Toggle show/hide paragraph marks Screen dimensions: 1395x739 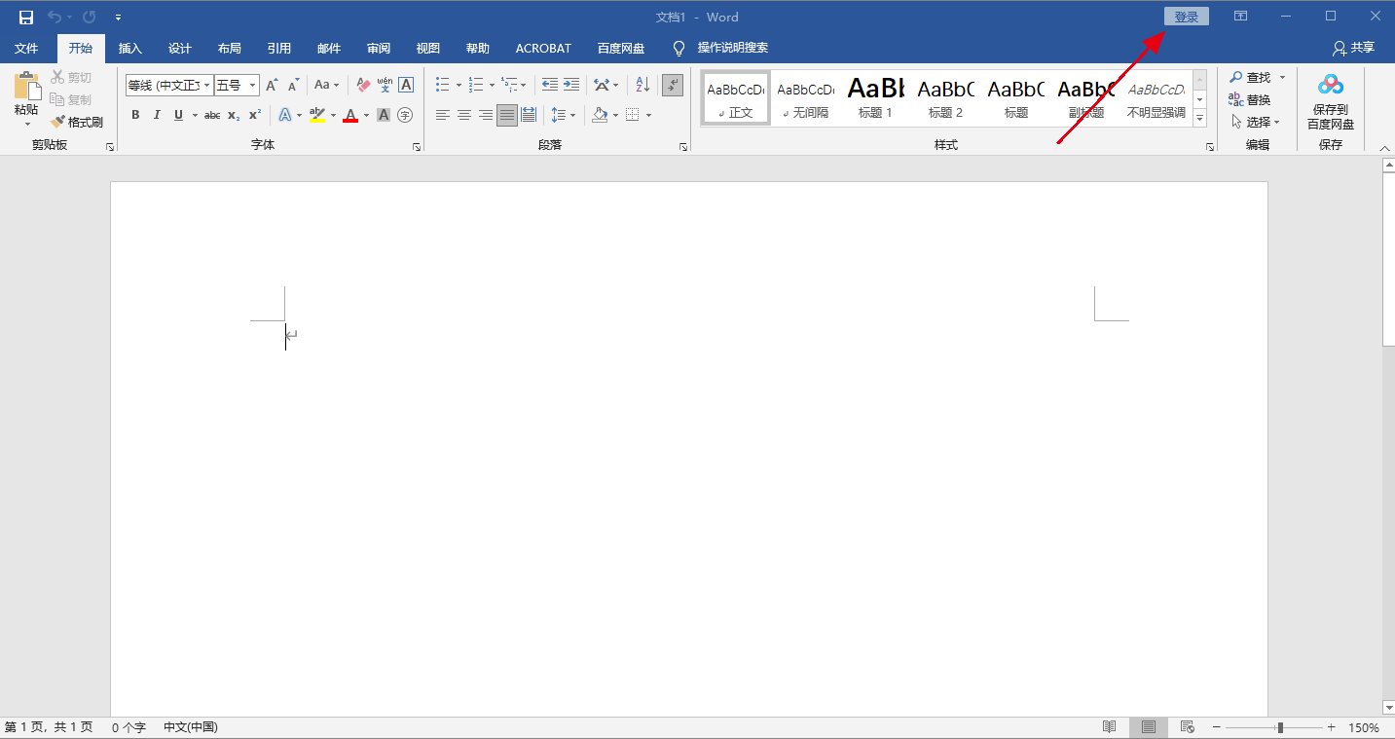click(673, 86)
